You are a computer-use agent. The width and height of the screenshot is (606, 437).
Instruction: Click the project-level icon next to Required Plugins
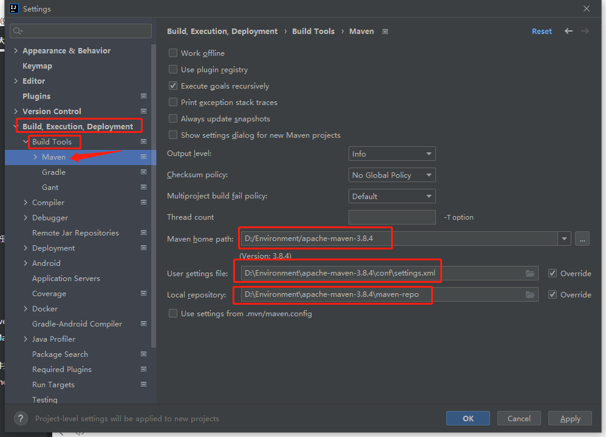[143, 369]
